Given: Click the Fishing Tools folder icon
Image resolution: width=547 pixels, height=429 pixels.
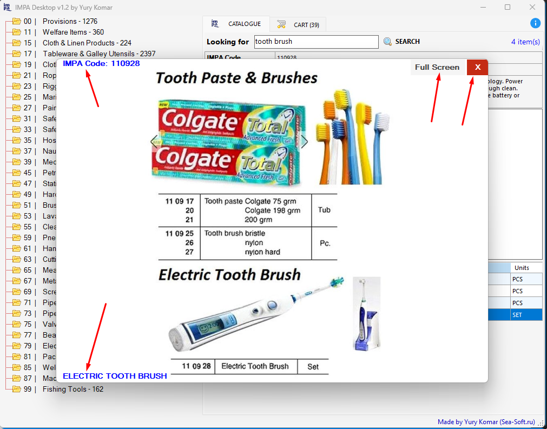Looking at the screenshot, I should click(x=16, y=389).
